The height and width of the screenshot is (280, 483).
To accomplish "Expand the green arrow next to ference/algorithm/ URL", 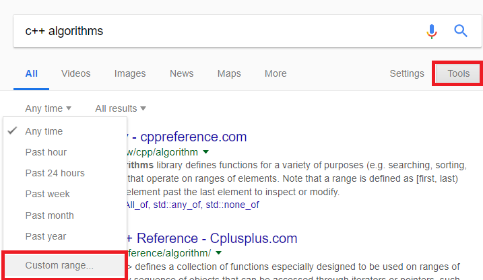I will point(218,253).
